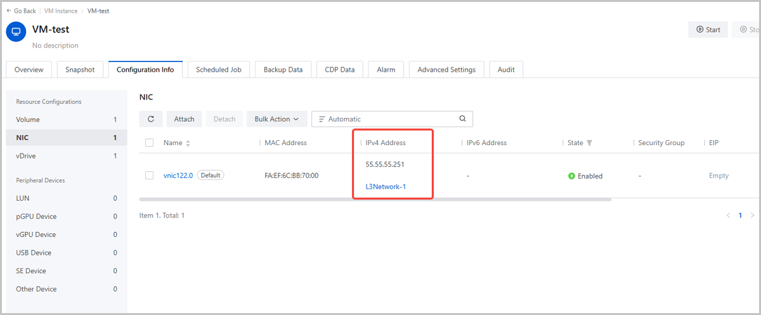Toggle the select-all checkbox in header
761x315 pixels.
pos(150,143)
